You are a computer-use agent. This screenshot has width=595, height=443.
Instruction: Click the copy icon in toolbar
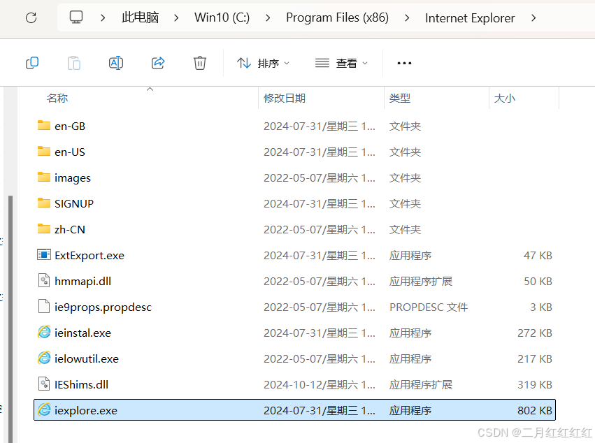click(x=32, y=63)
